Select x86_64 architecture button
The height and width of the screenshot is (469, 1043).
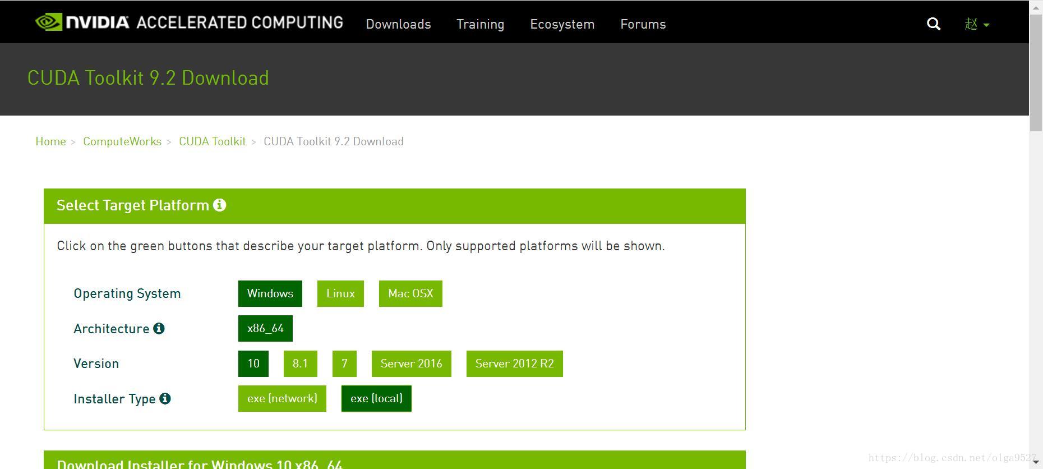[265, 328]
